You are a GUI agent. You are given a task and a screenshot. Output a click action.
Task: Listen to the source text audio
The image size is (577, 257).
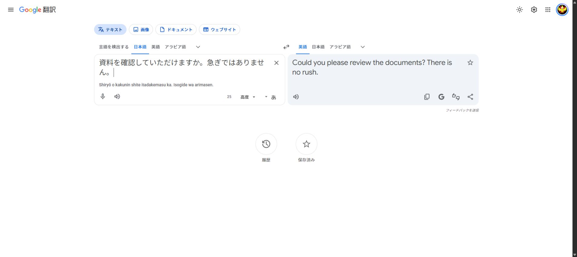[x=117, y=96]
